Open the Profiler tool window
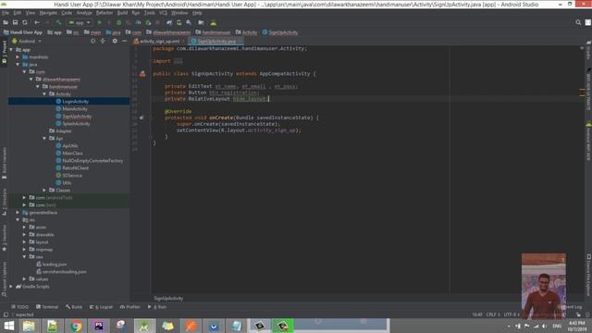The height and width of the screenshot is (333, 592). 129,307
